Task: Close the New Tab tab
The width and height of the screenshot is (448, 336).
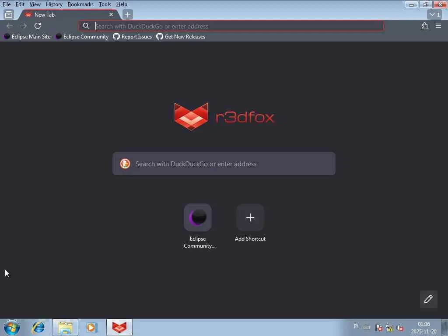Action: click(111, 14)
